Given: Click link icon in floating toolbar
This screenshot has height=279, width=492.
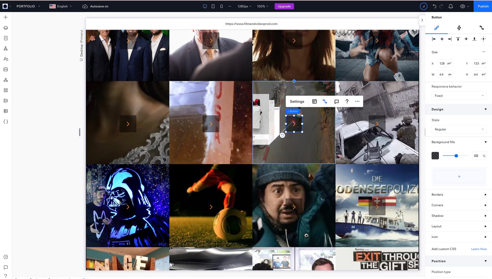Looking at the screenshot, I should pyautogui.click(x=325, y=102).
